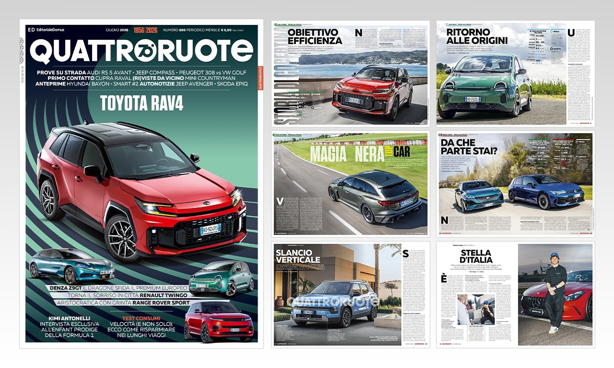Click the red Range Rover Sport on the cover

click(x=218, y=321)
